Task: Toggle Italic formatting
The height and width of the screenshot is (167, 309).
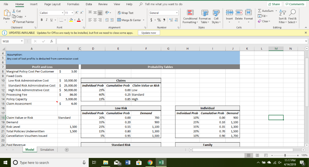Action: click(x=46, y=20)
